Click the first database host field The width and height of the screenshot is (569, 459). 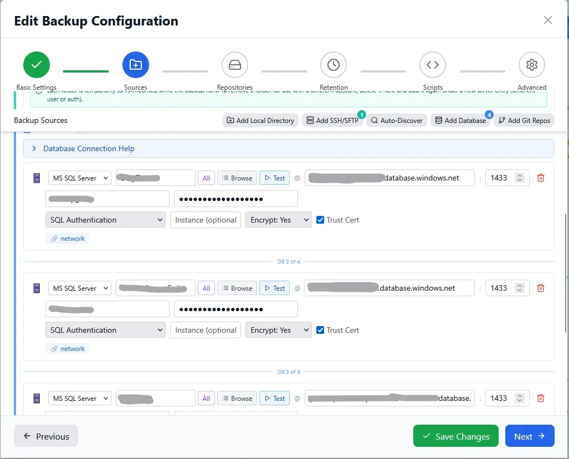389,178
